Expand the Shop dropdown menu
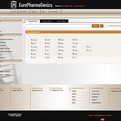 coord(44,11)
